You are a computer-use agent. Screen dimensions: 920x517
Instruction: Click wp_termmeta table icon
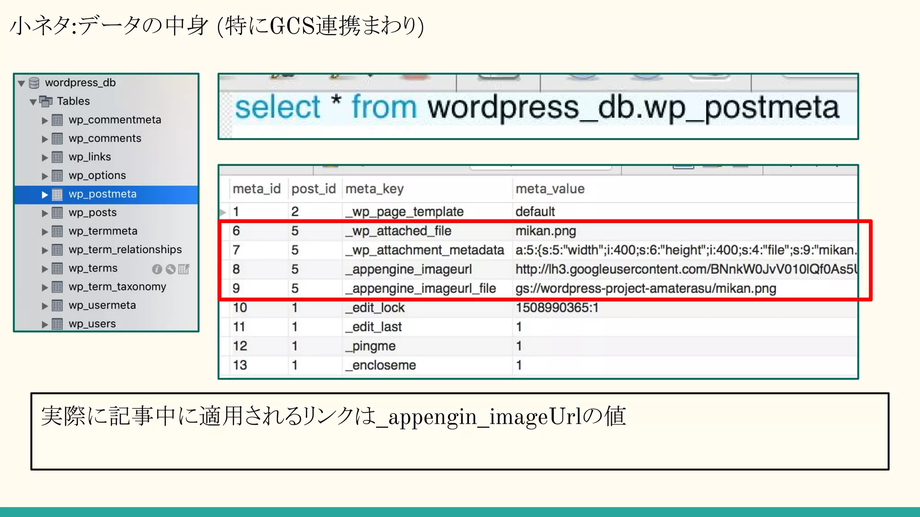click(x=57, y=231)
